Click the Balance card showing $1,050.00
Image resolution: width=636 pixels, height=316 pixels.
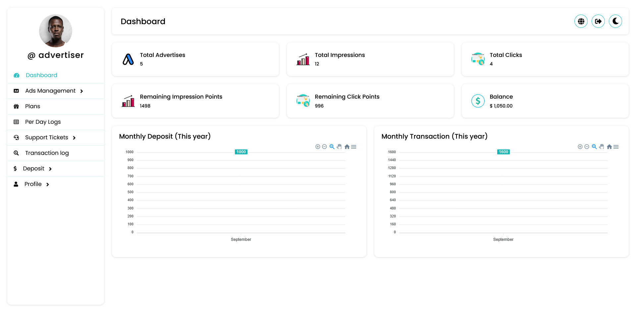coord(545,101)
